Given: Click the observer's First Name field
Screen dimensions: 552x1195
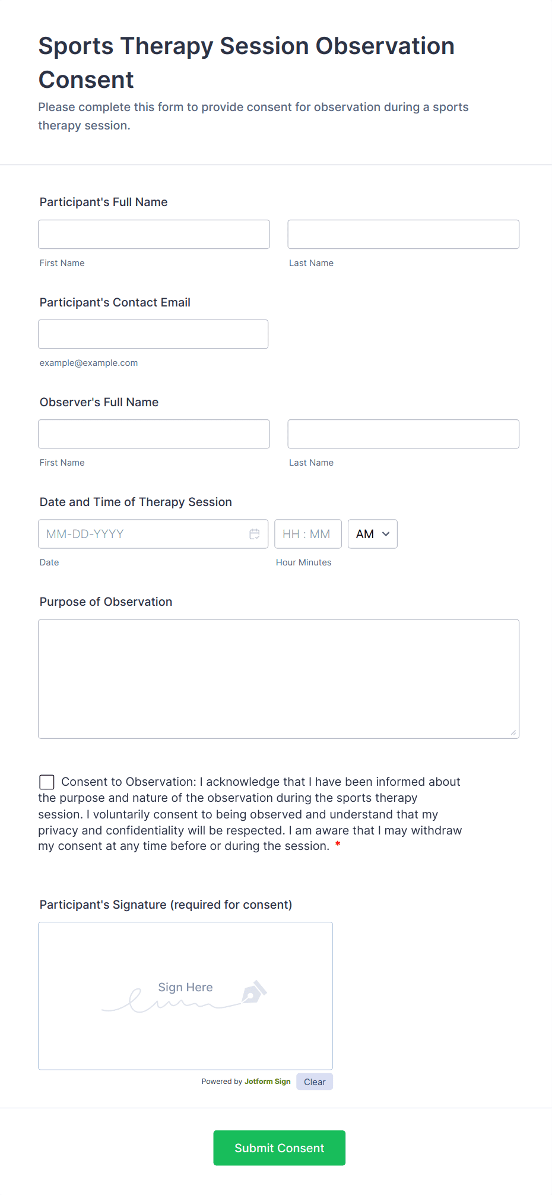Looking at the screenshot, I should (154, 434).
